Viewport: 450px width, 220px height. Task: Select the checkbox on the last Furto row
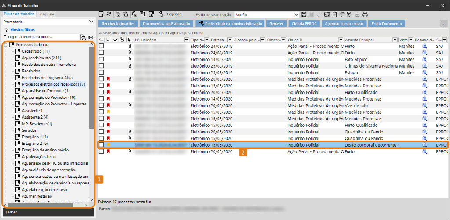(102, 151)
